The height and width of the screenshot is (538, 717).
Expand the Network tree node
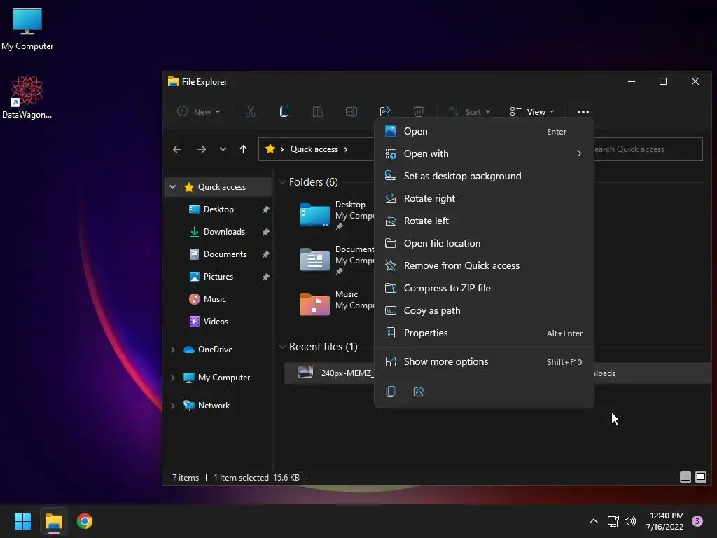coord(172,406)
